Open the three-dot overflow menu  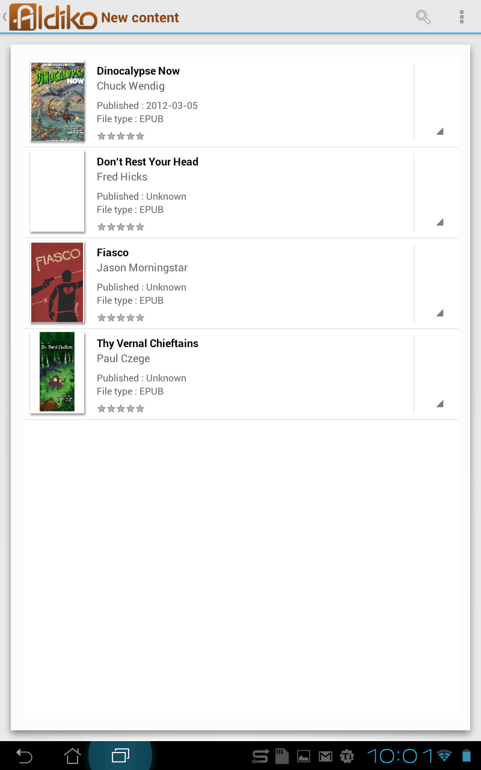(461, 17)
